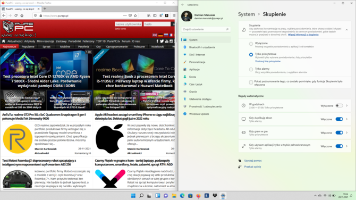Click the hasło password field on PurePC
The image size is (356, 200).
157,24
